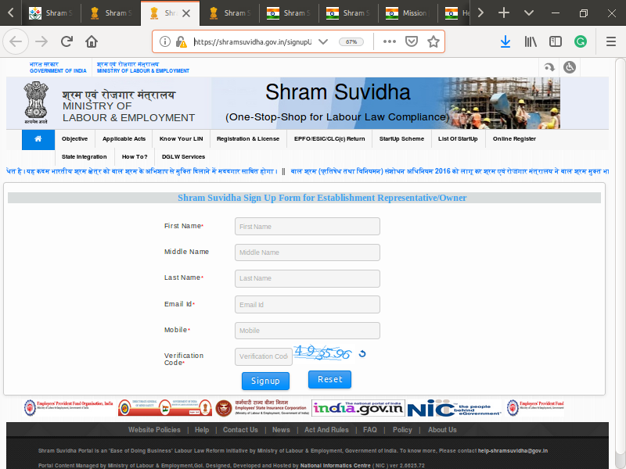Screen dimensions: 626x469
Task: Bookmark the page with the star icon
Action: [434, 42]
